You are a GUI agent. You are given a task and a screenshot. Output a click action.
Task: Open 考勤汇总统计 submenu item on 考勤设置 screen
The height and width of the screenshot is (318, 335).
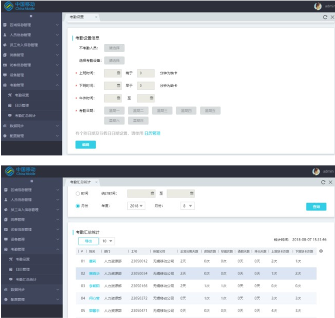point(31,116)
